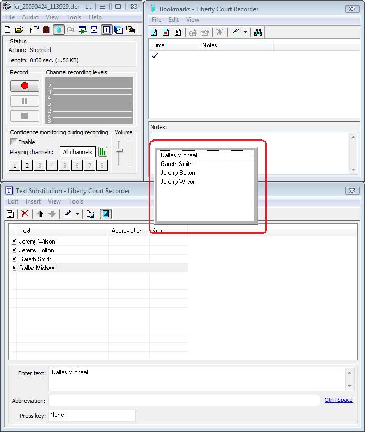Click the red-arrow document icon in Bookmarks toolbar

(x=166, y=32)
